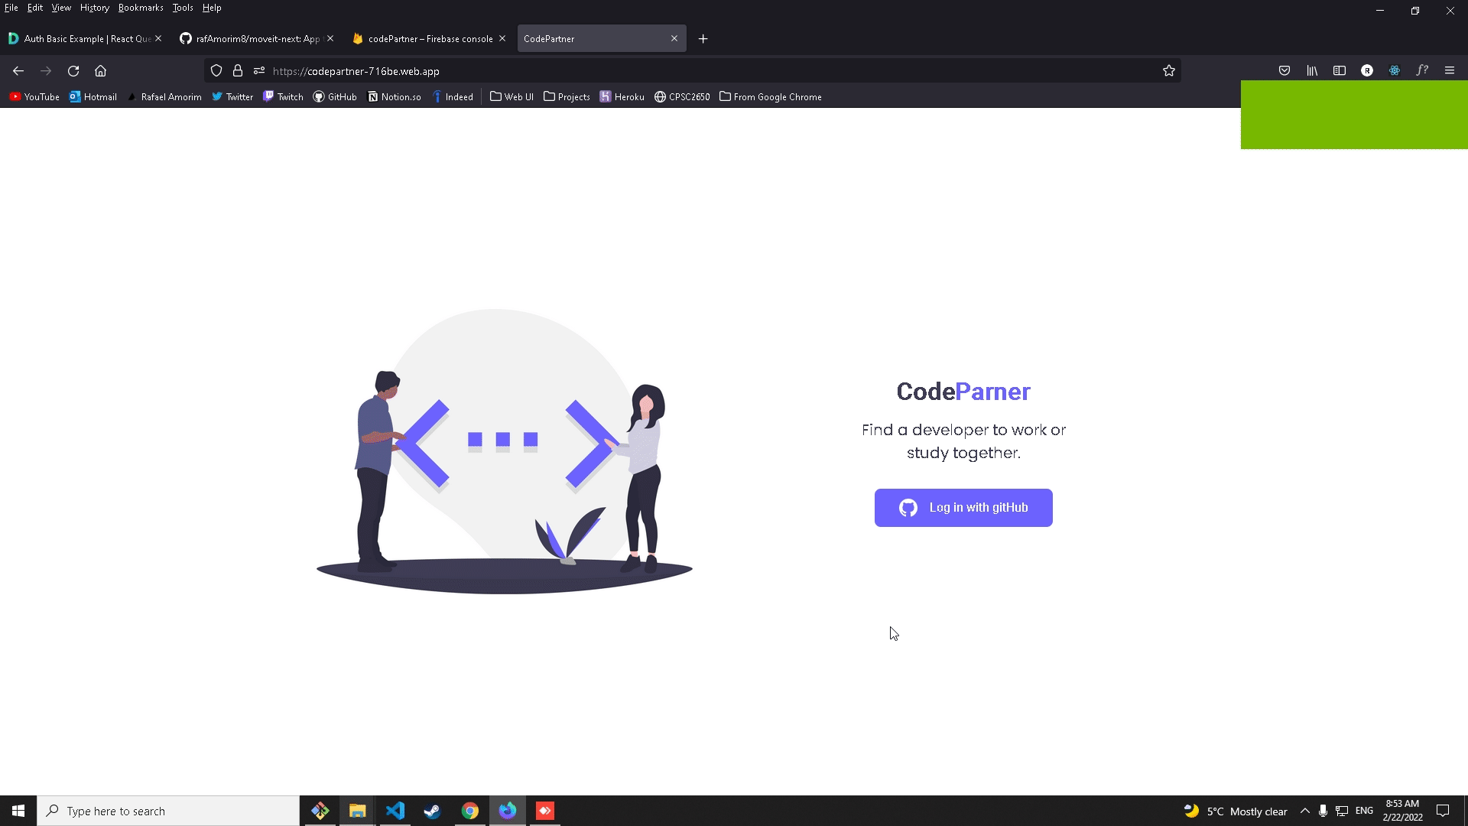Open the Firefox hamburger menu
Screen dimensions: 1468x826
point(1450,70)
